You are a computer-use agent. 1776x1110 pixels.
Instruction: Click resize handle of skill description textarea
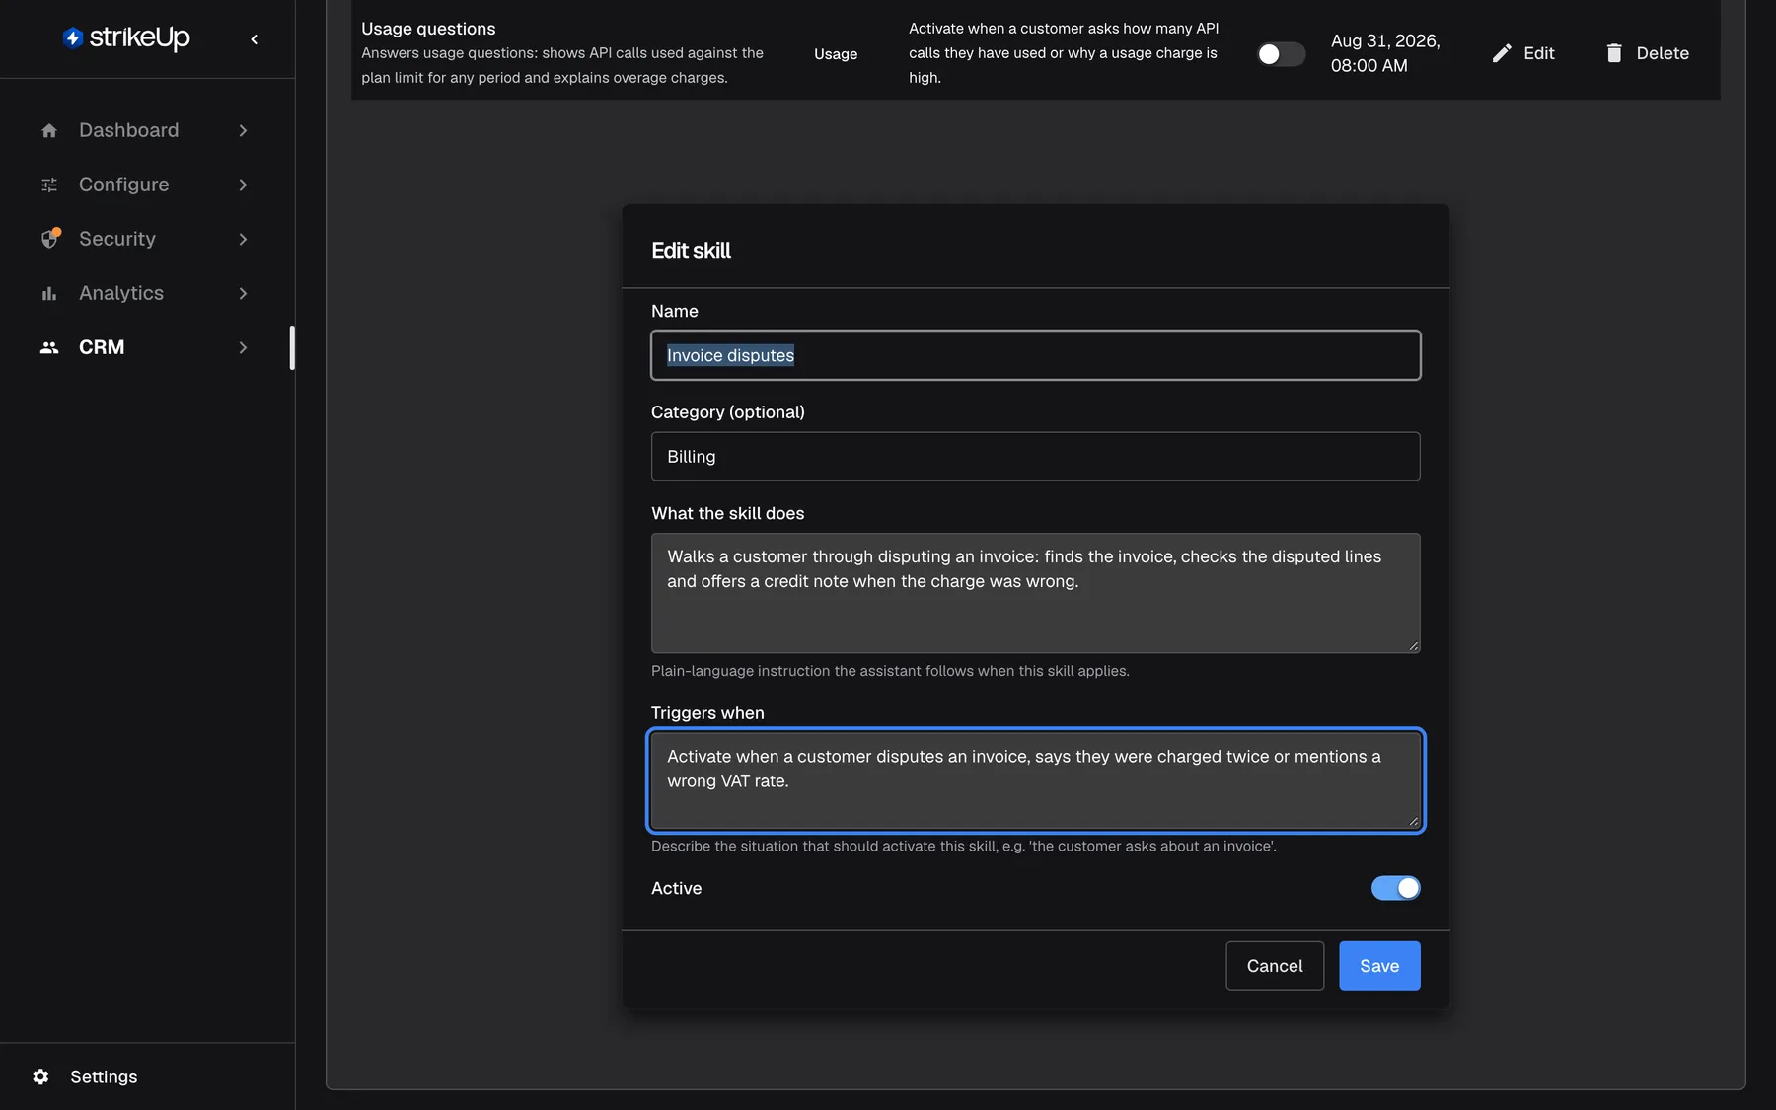pos(1413,646)
